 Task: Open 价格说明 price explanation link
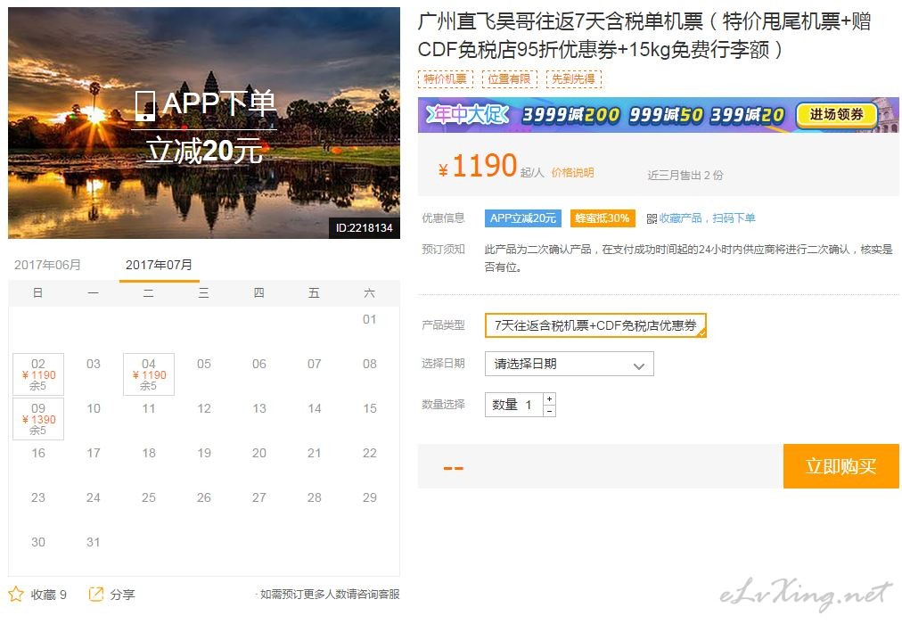click(572, 173)
